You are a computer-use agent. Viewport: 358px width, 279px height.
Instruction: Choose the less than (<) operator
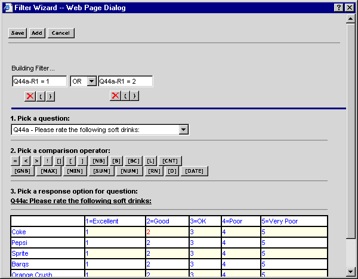click(x=26, y=161)
